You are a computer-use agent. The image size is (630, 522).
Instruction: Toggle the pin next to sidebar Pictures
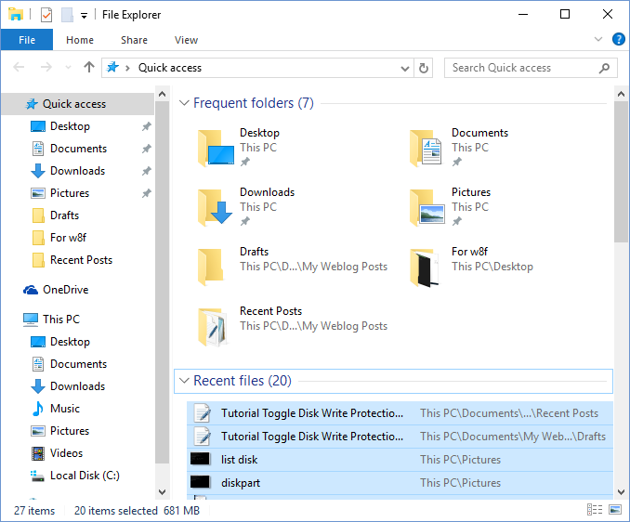[x=146, y=193]
